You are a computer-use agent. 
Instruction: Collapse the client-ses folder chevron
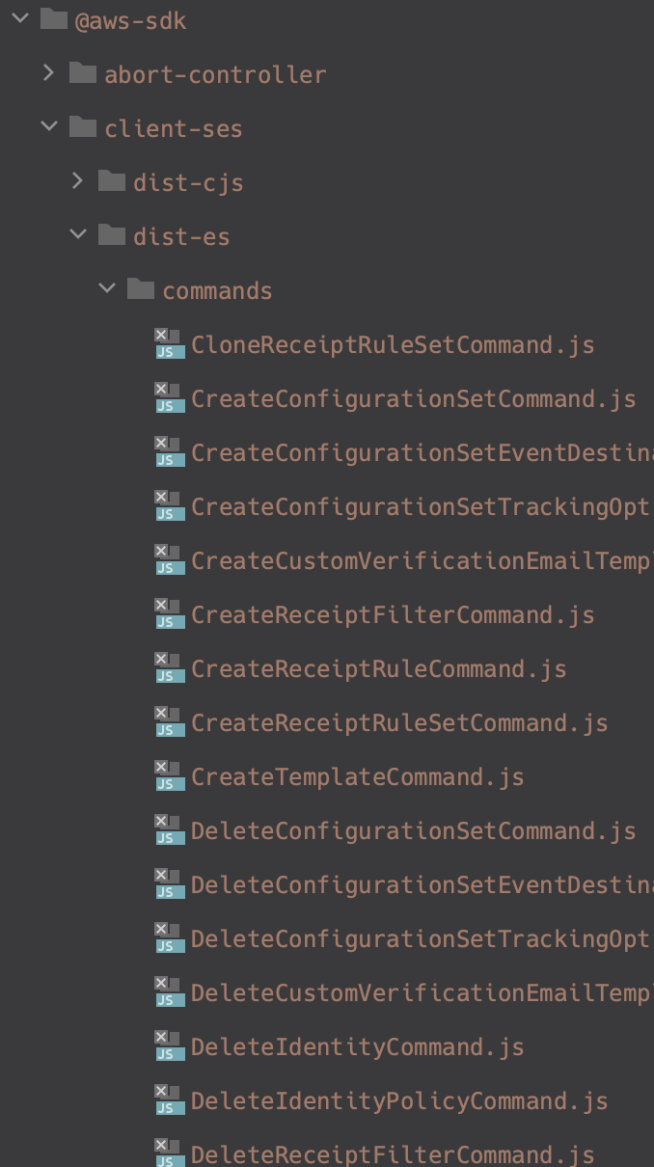click(49, 127)
